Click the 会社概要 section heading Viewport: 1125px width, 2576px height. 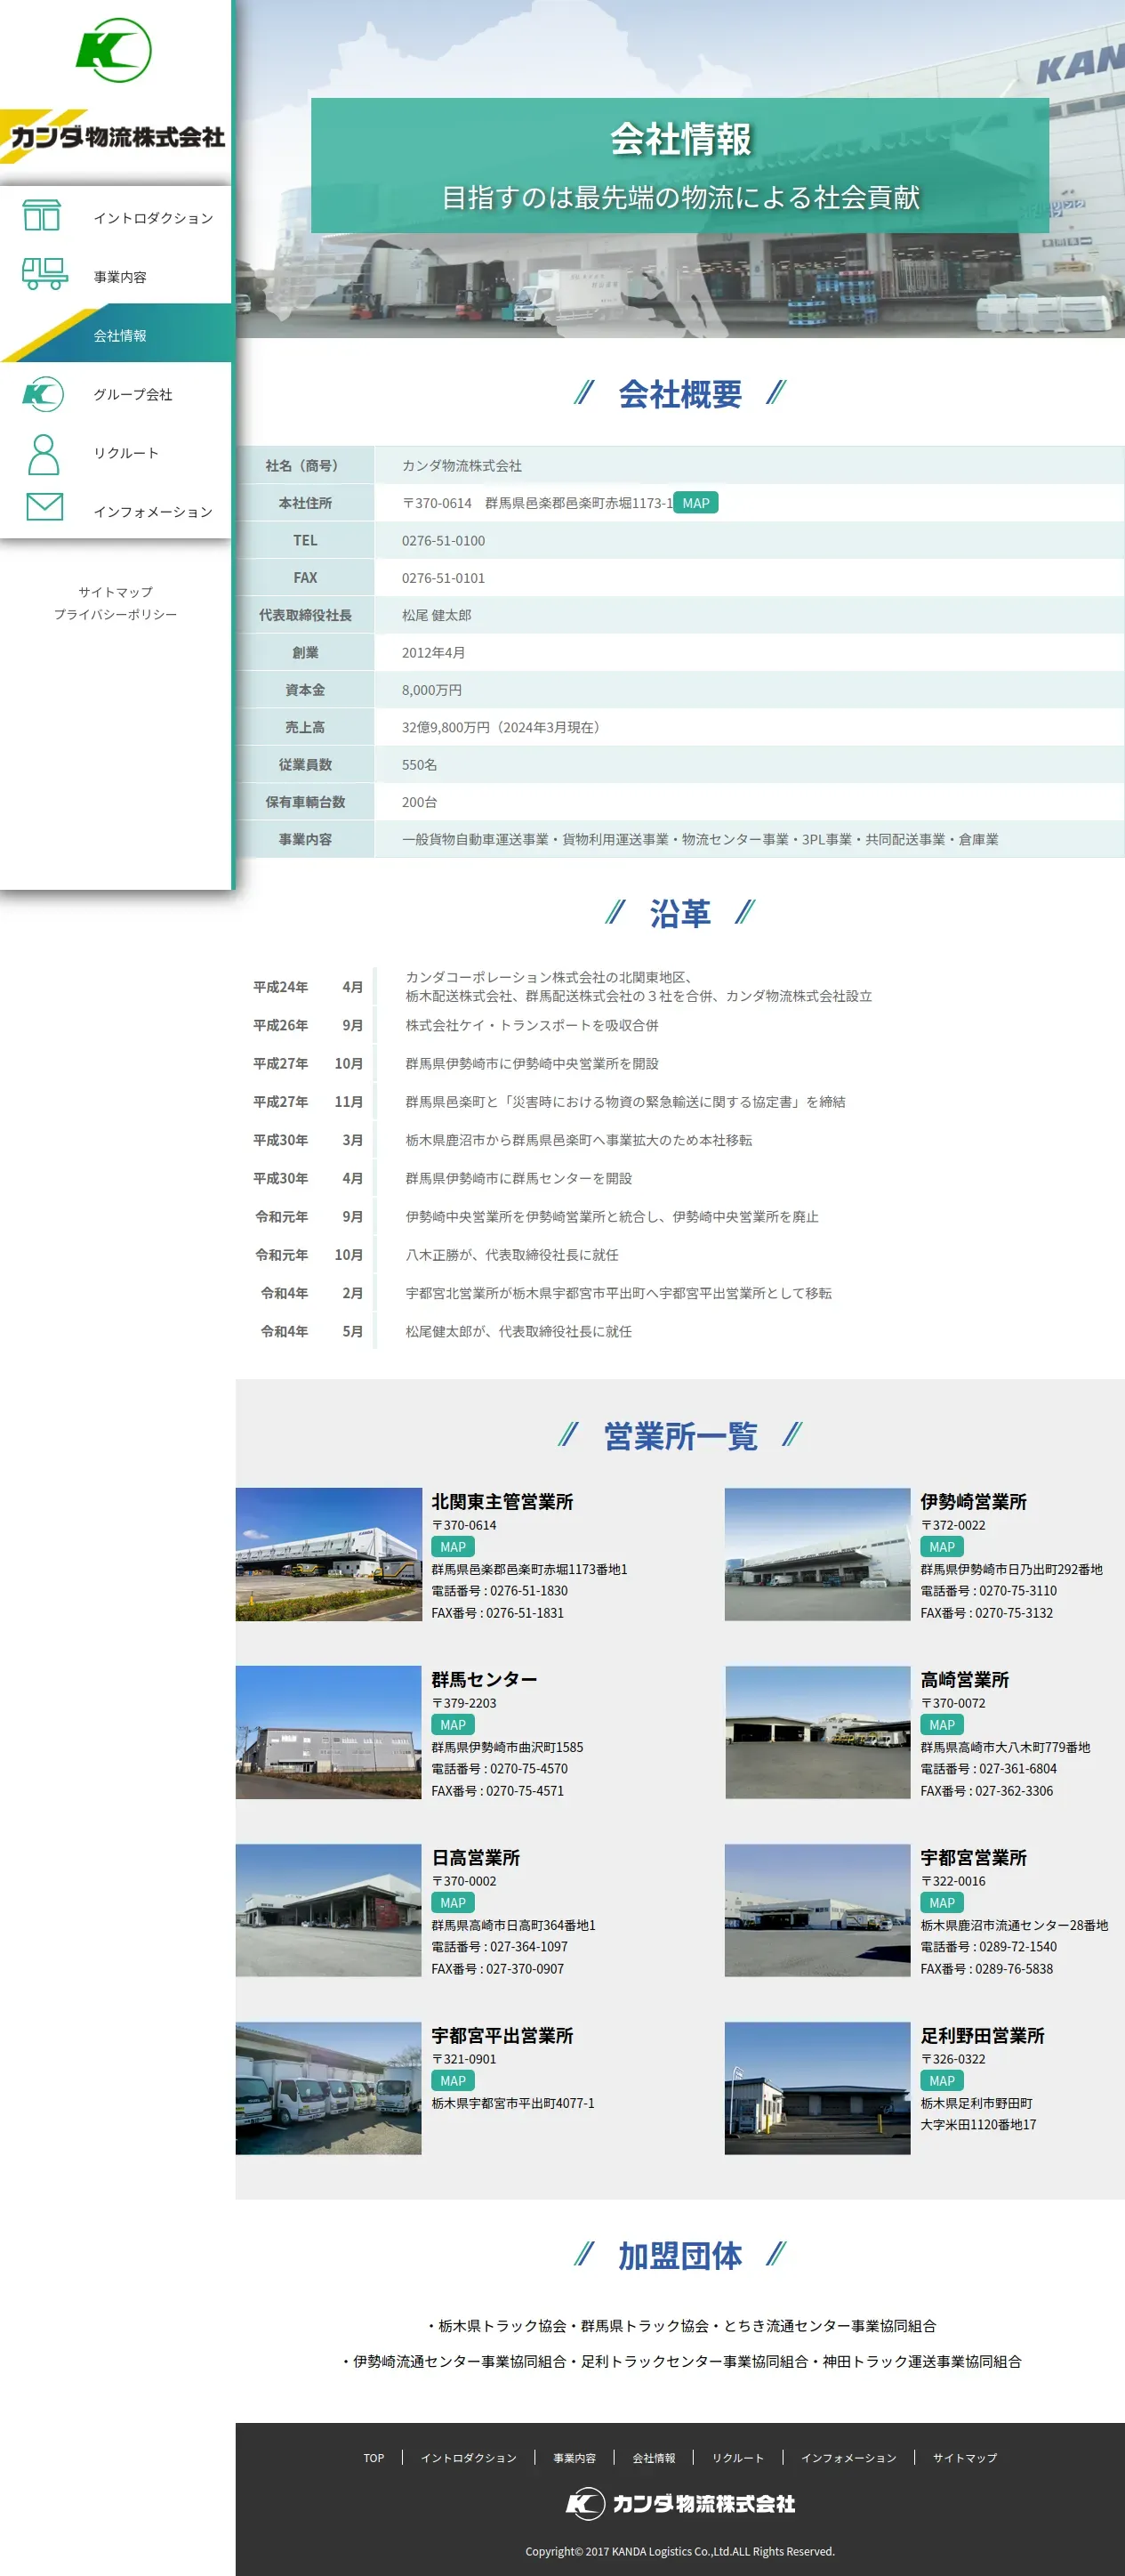coord(679,394)
